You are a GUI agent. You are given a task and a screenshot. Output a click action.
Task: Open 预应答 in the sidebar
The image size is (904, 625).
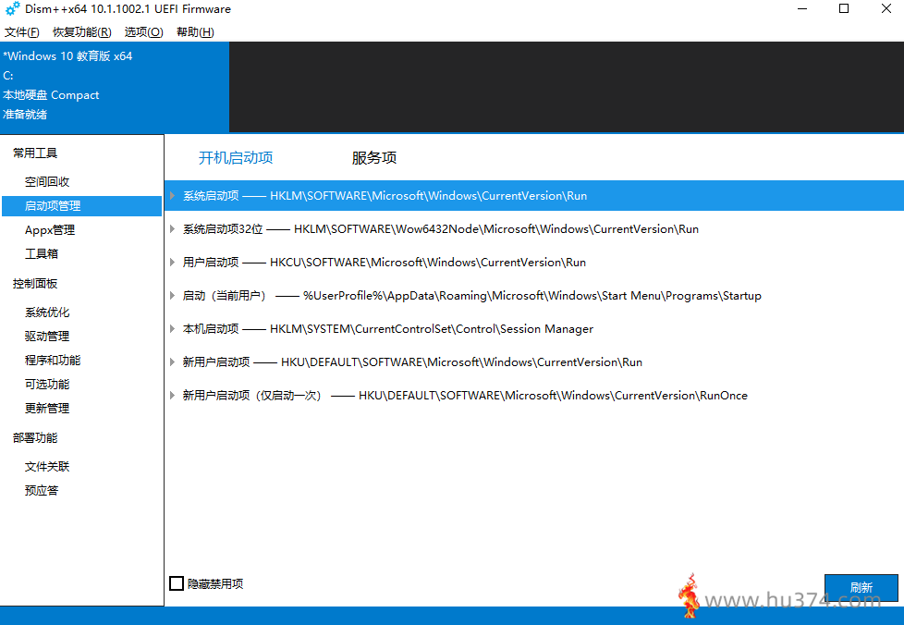point(41,491)
